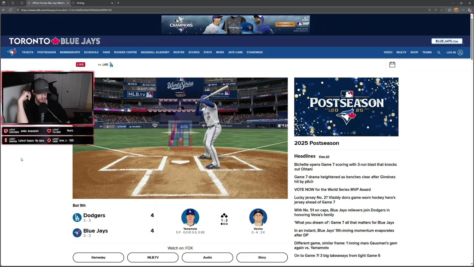Open With No. 51 on caps headline
Viewport: 474px width, 267px height.
pyautogui.click(x=342, y=212)
